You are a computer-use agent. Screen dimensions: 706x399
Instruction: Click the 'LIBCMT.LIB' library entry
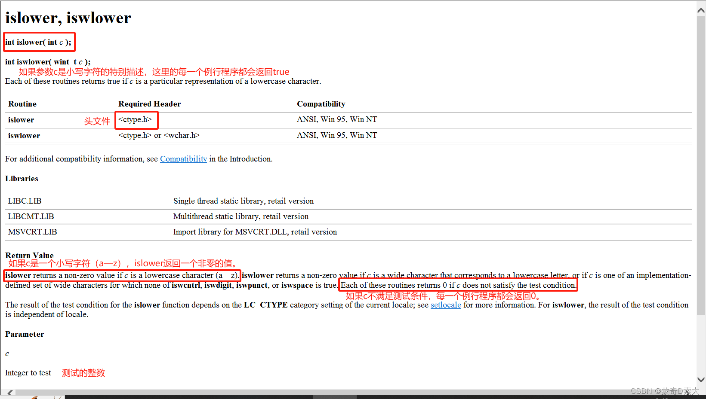pyautogui.click(x=31, y=216)
